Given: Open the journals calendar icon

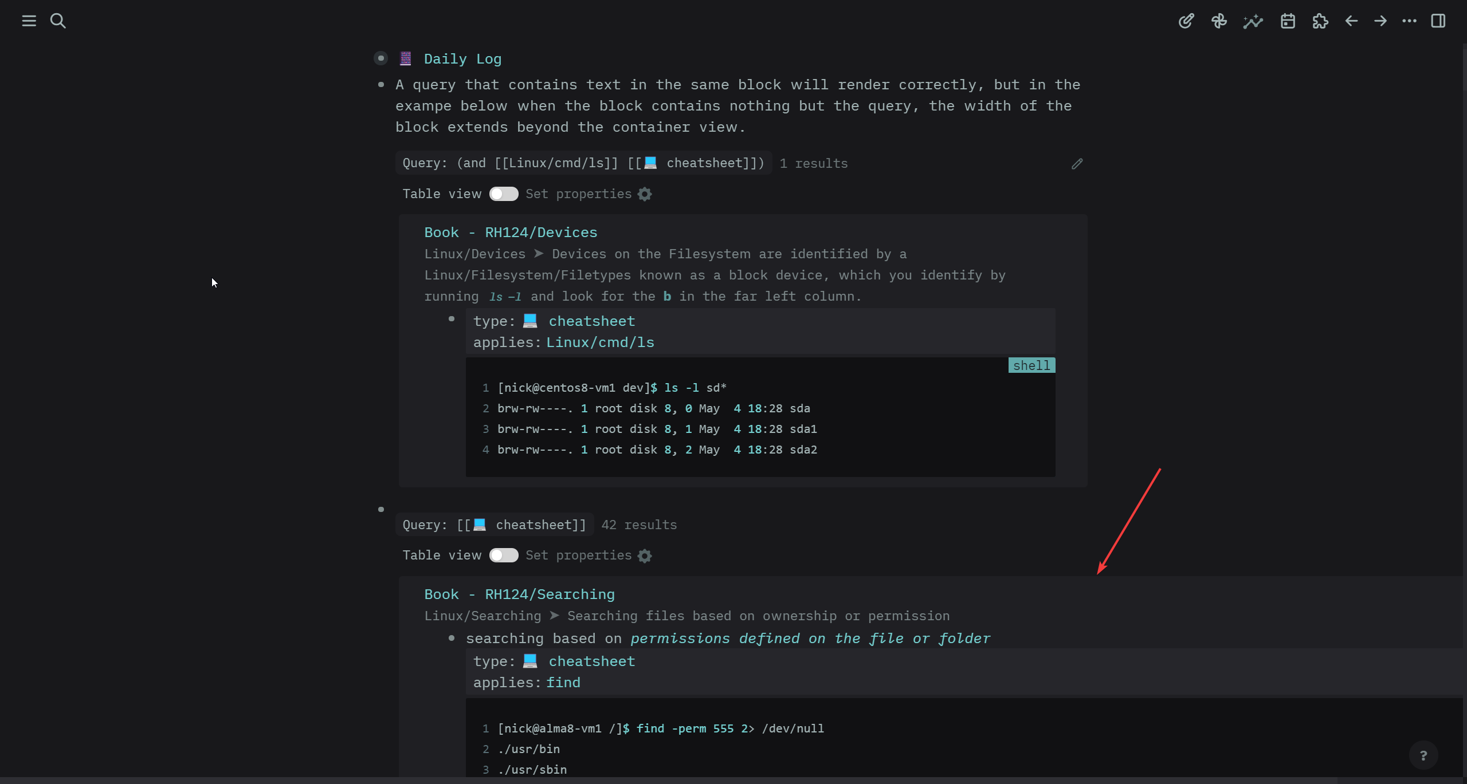Looking at the screenshot, I should pyautogui.click(x=1287, y=21).
